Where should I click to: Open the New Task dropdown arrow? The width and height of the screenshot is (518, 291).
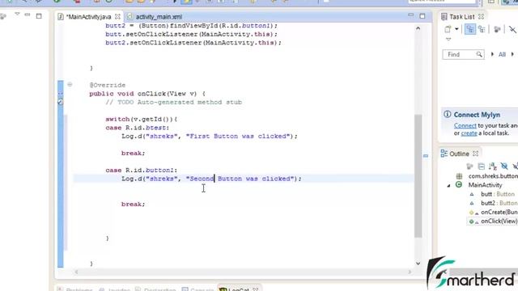(456, 29)
